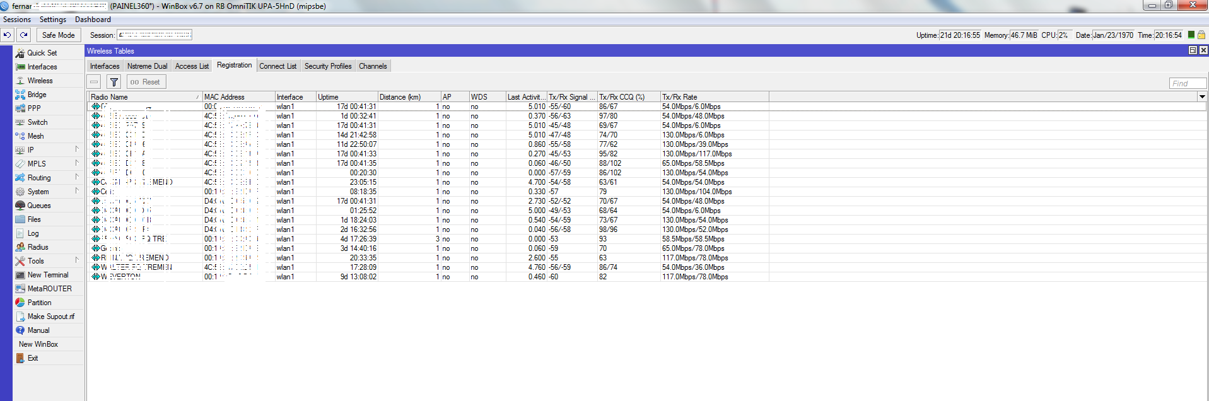
Task: Open Files in the sidebar
Action: (34, 219)
